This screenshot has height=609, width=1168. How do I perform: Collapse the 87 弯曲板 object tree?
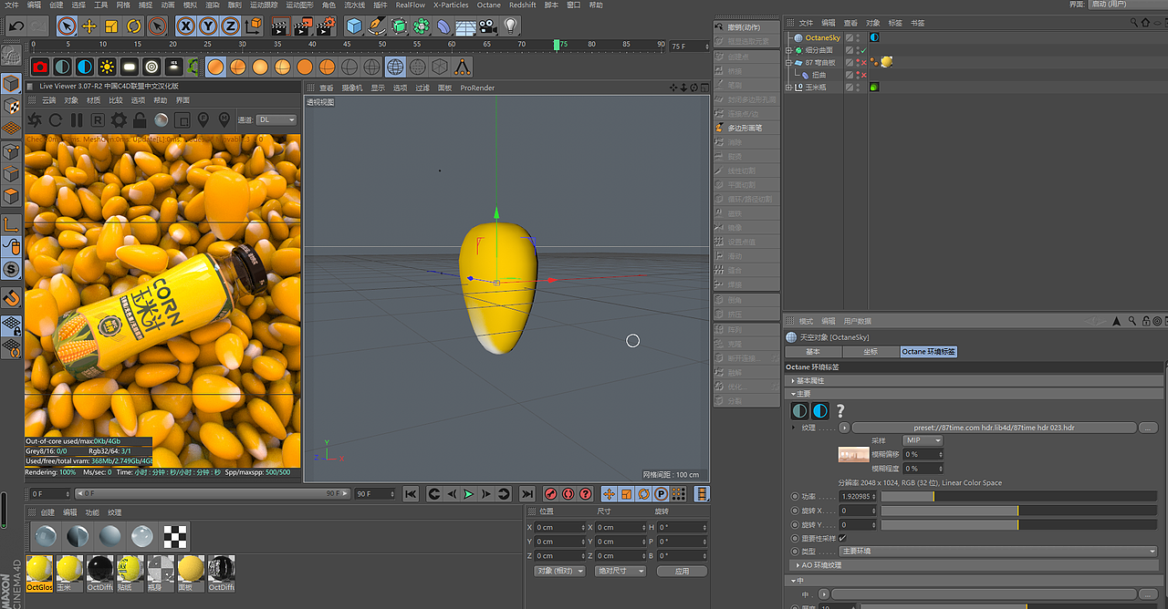pos(788,62)
